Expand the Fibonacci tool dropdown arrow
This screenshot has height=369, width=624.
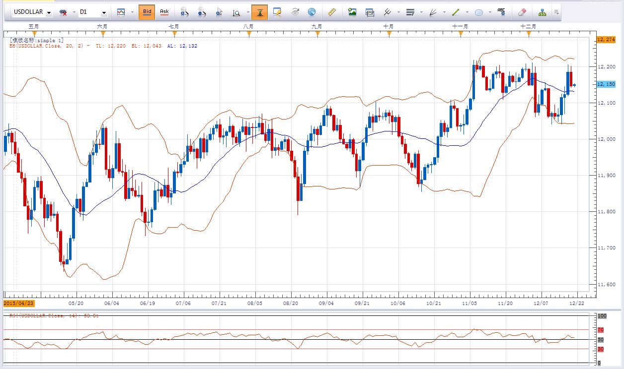coord(421,12)
